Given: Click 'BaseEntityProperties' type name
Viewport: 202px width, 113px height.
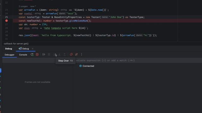Looking at the screenshot, I should pos(68,17).
